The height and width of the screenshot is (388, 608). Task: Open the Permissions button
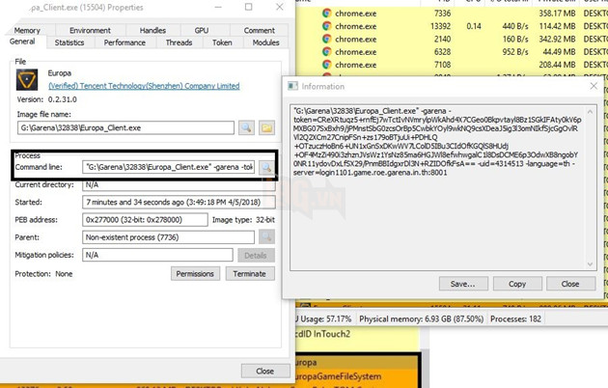click(x=194, y=273)
